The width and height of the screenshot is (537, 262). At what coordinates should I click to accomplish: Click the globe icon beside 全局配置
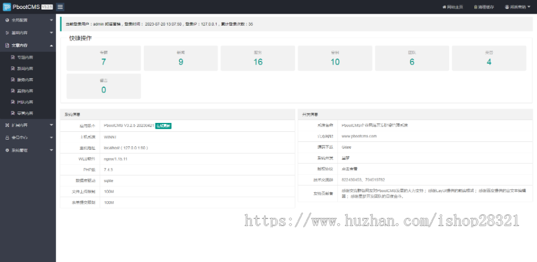[7, 20]
